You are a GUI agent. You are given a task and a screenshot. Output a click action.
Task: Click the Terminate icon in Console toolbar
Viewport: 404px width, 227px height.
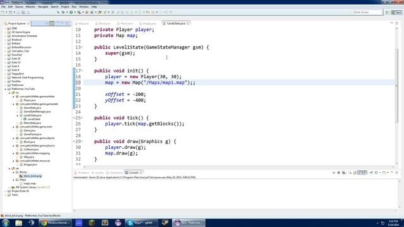[x=334, y=173]
